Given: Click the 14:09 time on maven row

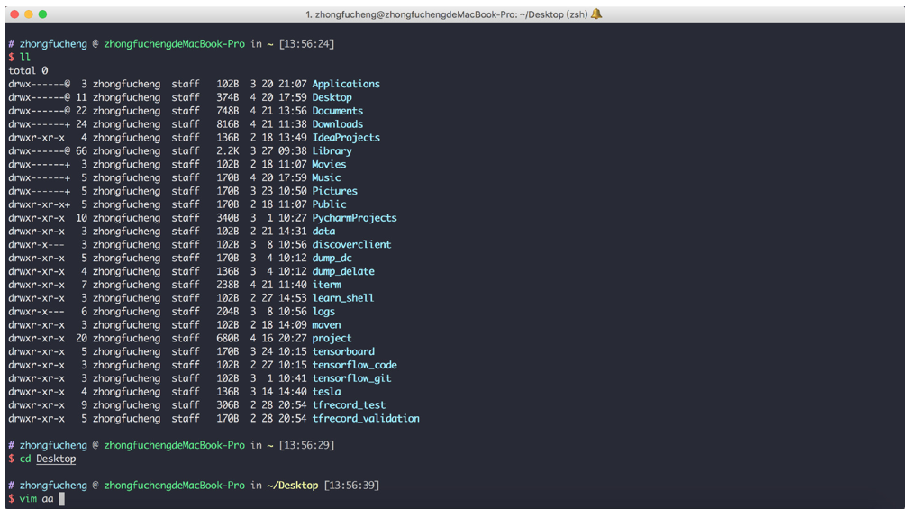Looking at the screenshot, I should pyautogui.click(x=293, y=324).
